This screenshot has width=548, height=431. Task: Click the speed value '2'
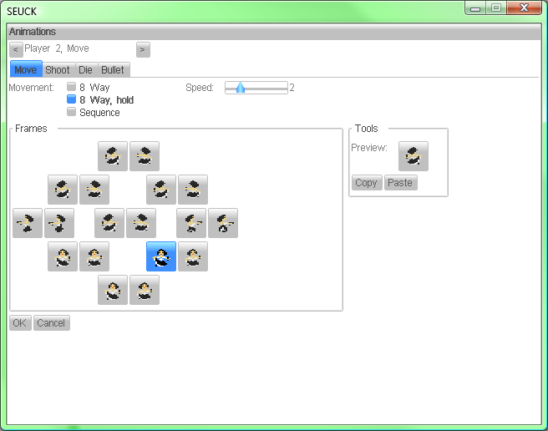pyautogui.click(x=292, y=88)
